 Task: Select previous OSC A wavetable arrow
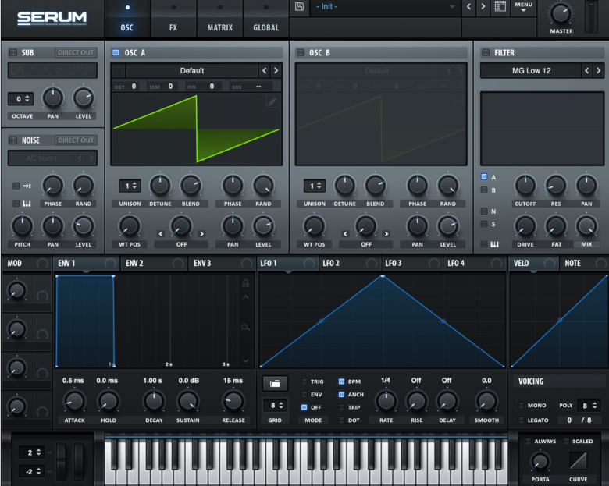(265, 71)
